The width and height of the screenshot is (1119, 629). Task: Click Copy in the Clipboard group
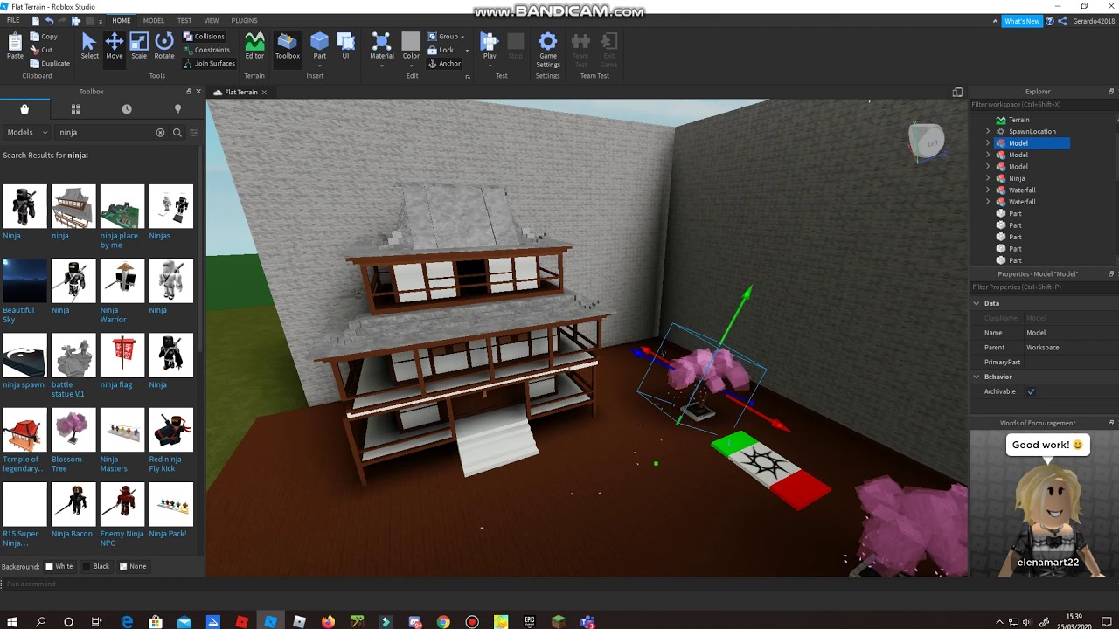pyautogui.click(x=44, y=37)
